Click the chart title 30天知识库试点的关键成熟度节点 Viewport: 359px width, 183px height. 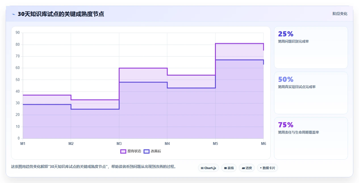coord(61,14)
